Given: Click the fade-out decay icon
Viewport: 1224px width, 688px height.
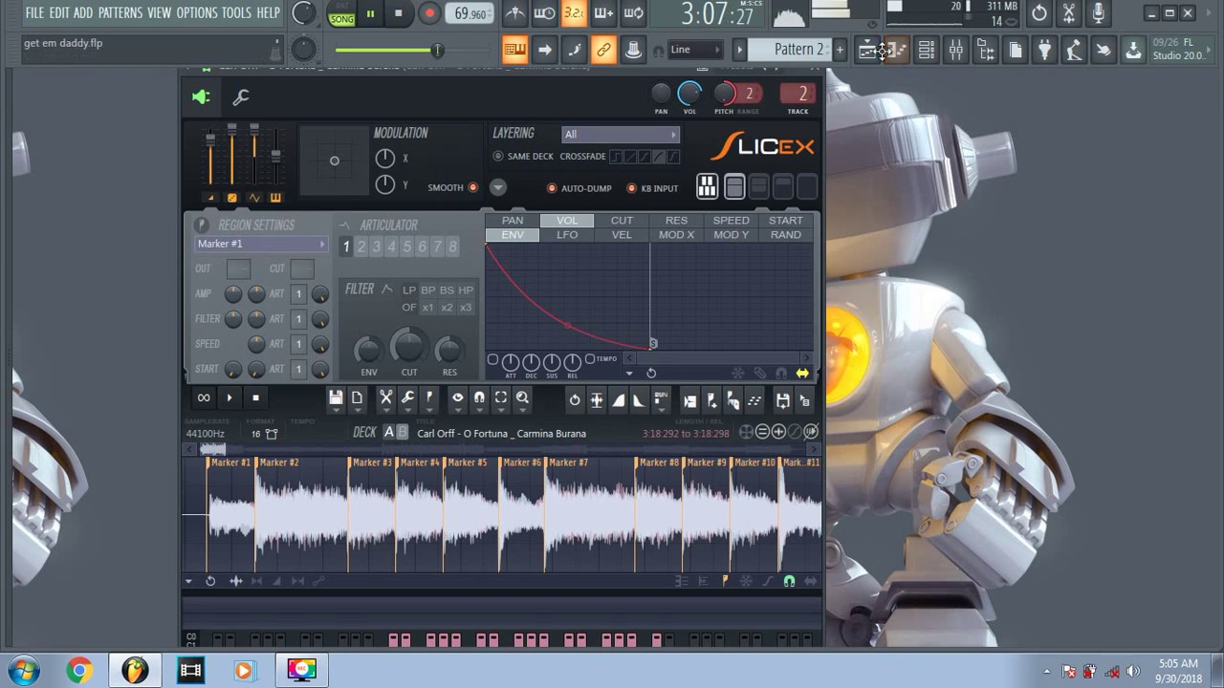Looking at the screenshot, I should 639,400.
